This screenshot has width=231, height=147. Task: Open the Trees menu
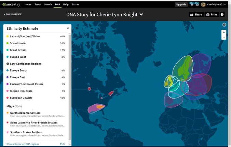click(x=38, y=4)
